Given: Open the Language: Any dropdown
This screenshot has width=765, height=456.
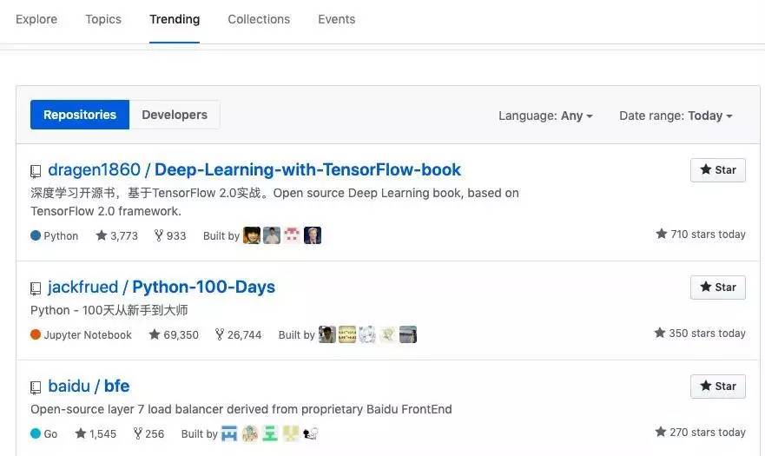Looking at the screenshot, I should [545, 116].
